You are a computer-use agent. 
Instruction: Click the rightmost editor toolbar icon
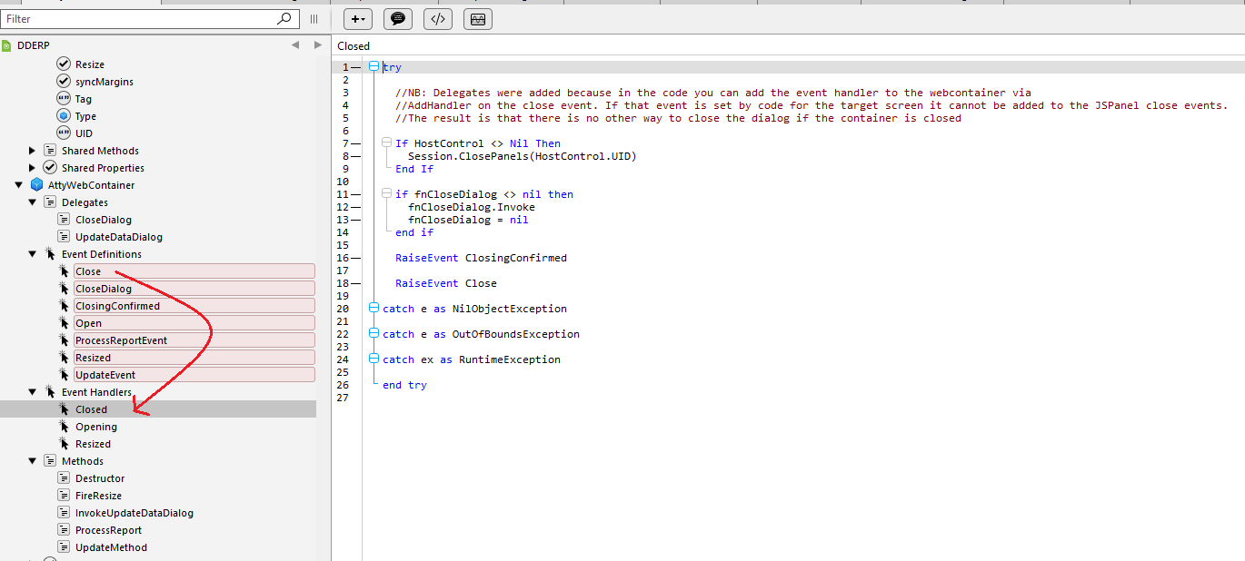[478, 18]
